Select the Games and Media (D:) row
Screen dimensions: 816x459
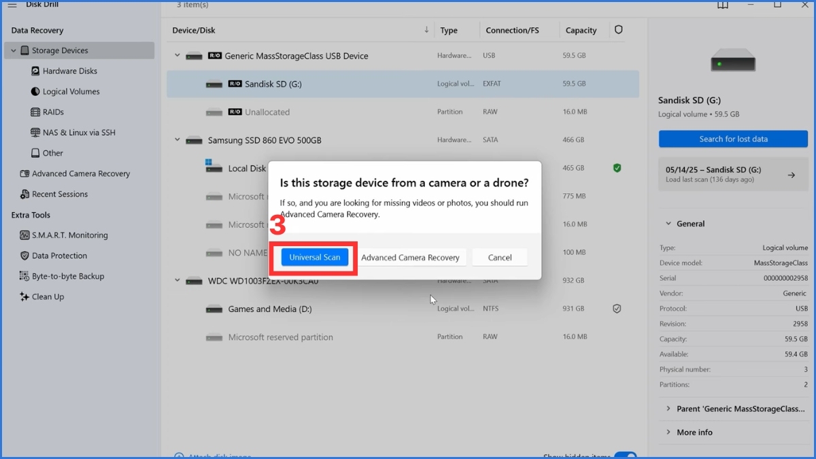pyautogui.click(x=403, y=309)
